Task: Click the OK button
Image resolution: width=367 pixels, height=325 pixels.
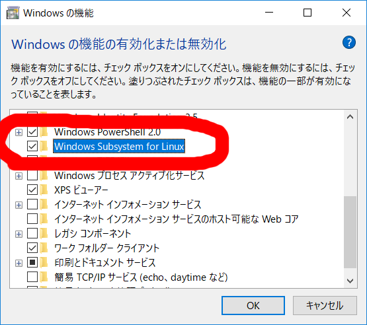Action: pos(253,305)
